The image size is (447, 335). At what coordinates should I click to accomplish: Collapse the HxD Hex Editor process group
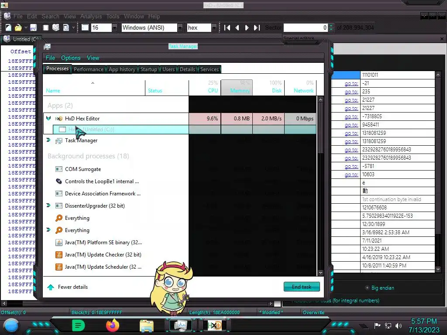pos(48,118)
